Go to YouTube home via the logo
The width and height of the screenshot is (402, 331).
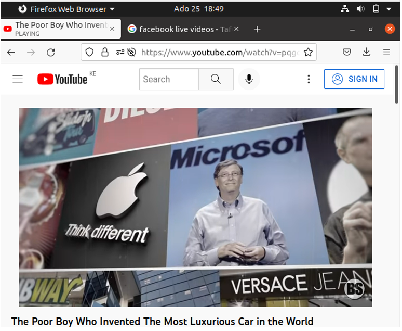[62, 79]
